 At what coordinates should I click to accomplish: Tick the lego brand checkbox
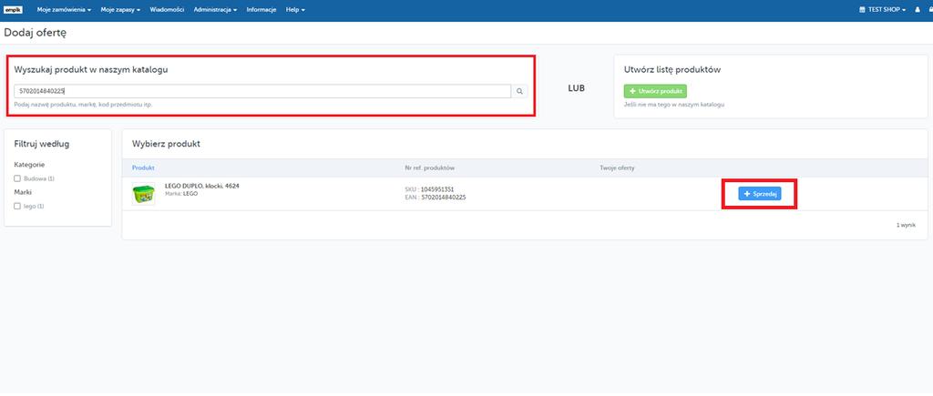(17, 207)
